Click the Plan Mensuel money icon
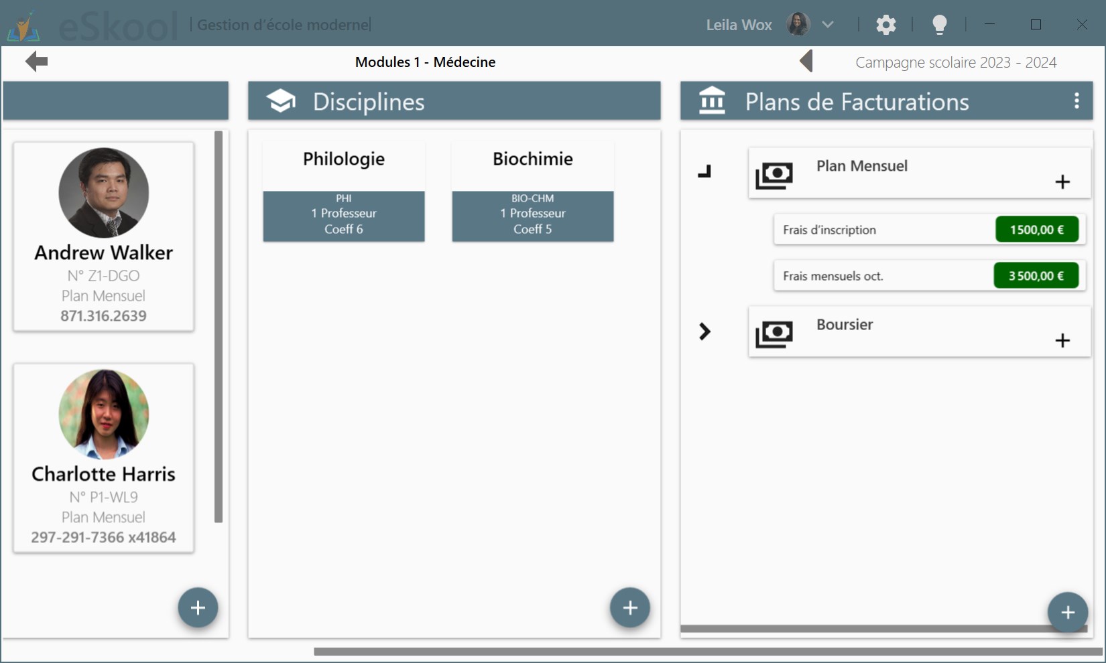 774,175
